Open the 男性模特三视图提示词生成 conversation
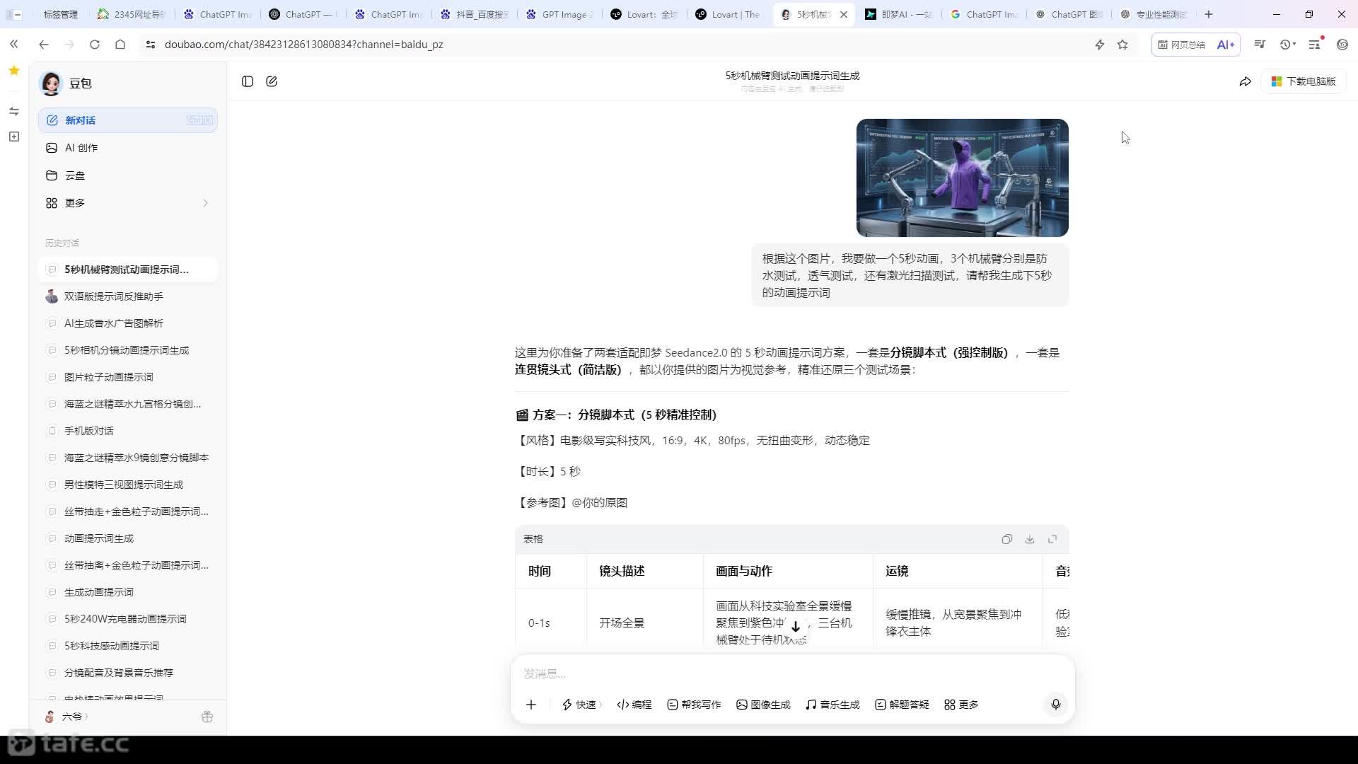Image resolution: width=1358 pixels, height=764 pixels. [x=128, y=485]
